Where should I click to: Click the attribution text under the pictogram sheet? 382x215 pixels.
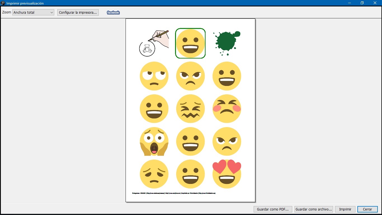(174, 193)
